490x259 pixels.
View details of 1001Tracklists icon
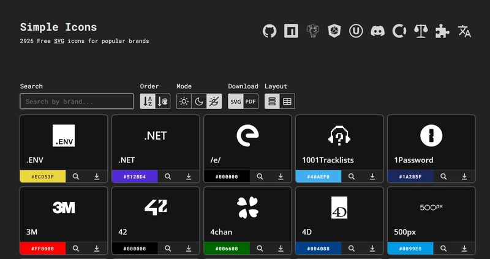click(x=352, y=176)
